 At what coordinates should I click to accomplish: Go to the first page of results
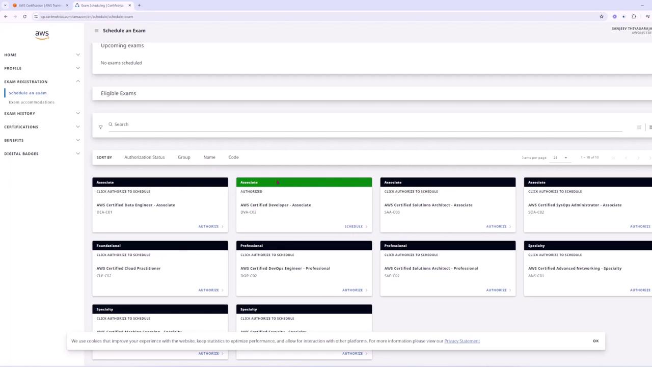pos(613,158)
